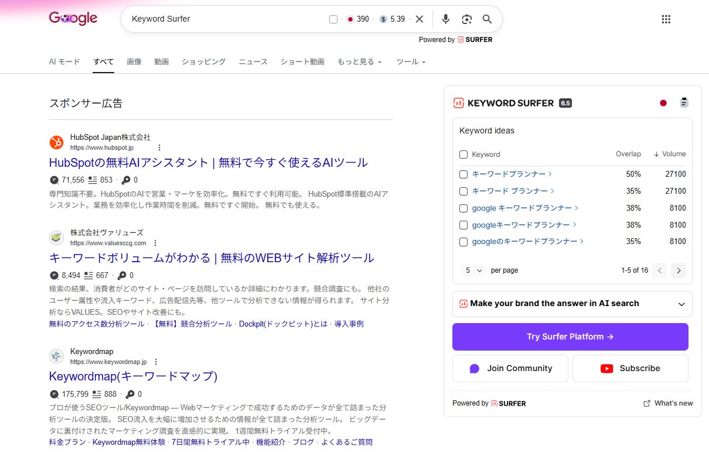Check the キーワードプランナー 50% overlap row
Image resolution: width=709 pixels, height=453 pixels.
pyautogui.click(x=463, y=174)
